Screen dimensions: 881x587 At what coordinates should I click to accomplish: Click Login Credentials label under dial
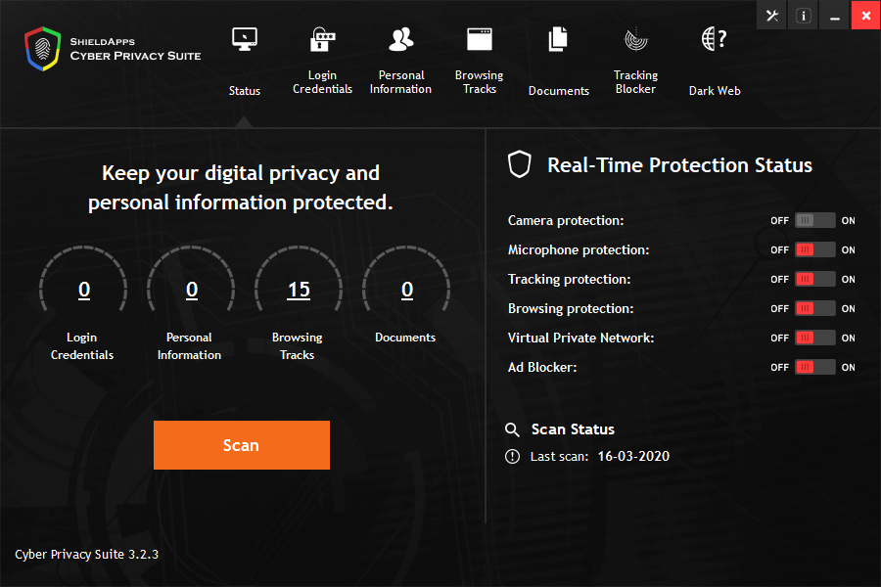pyautogui.click(x=82, y=346)
